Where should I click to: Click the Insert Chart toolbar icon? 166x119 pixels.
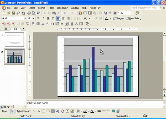click(x=80, y=13)
